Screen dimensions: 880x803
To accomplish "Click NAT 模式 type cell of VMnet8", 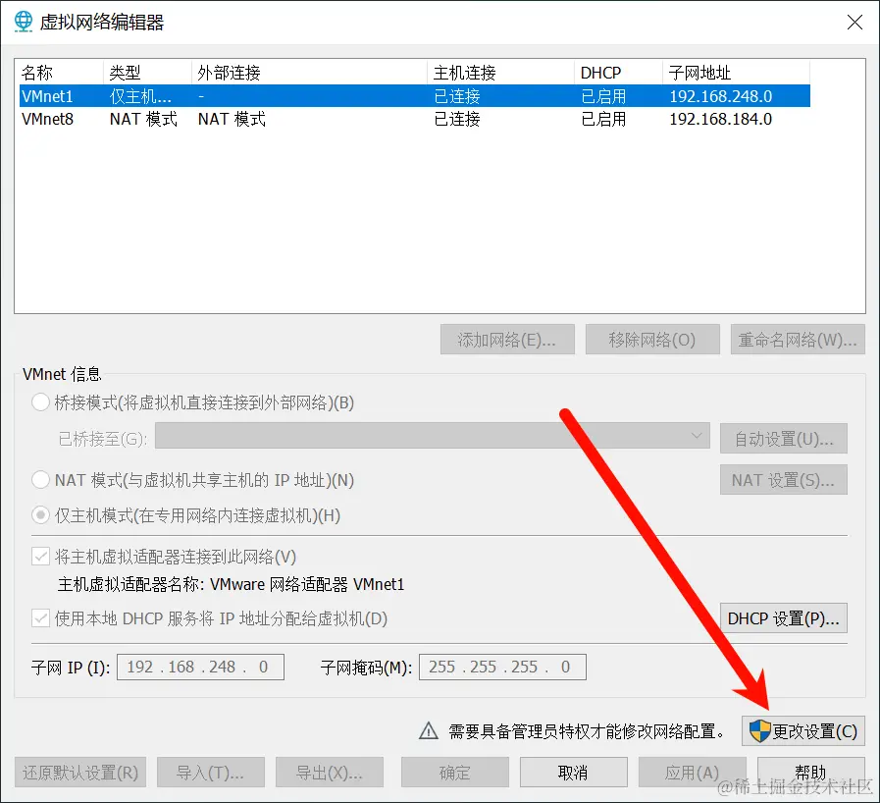I will coord(143,119).
